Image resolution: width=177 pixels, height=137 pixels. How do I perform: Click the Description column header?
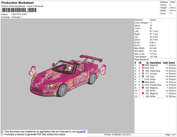click(x=155, y=62)
